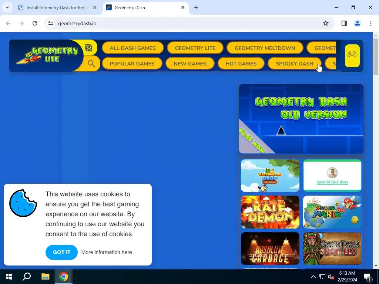Open a new browser tab

[196, 8]
